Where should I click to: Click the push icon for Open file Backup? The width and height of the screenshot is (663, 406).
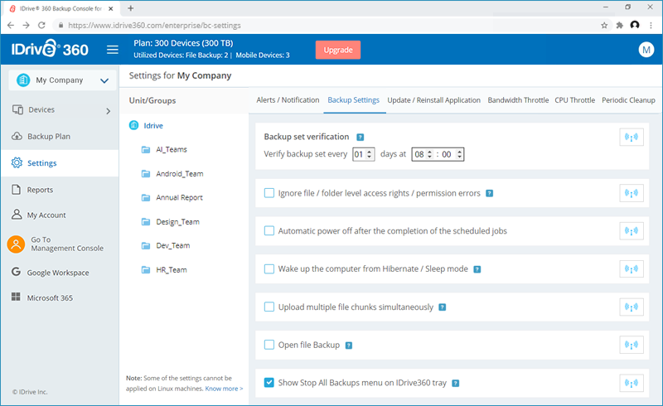tap(632, 345)
